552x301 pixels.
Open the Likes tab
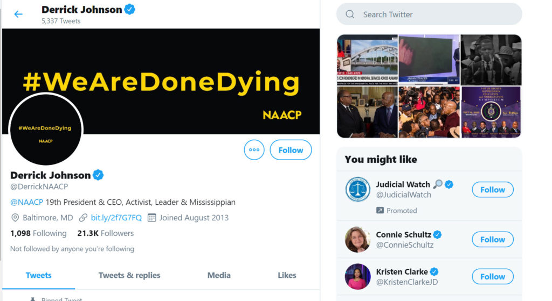click(x=287, y=275)
